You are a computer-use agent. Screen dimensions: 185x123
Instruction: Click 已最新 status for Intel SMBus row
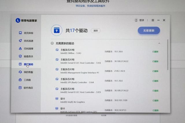pos(156,52)
